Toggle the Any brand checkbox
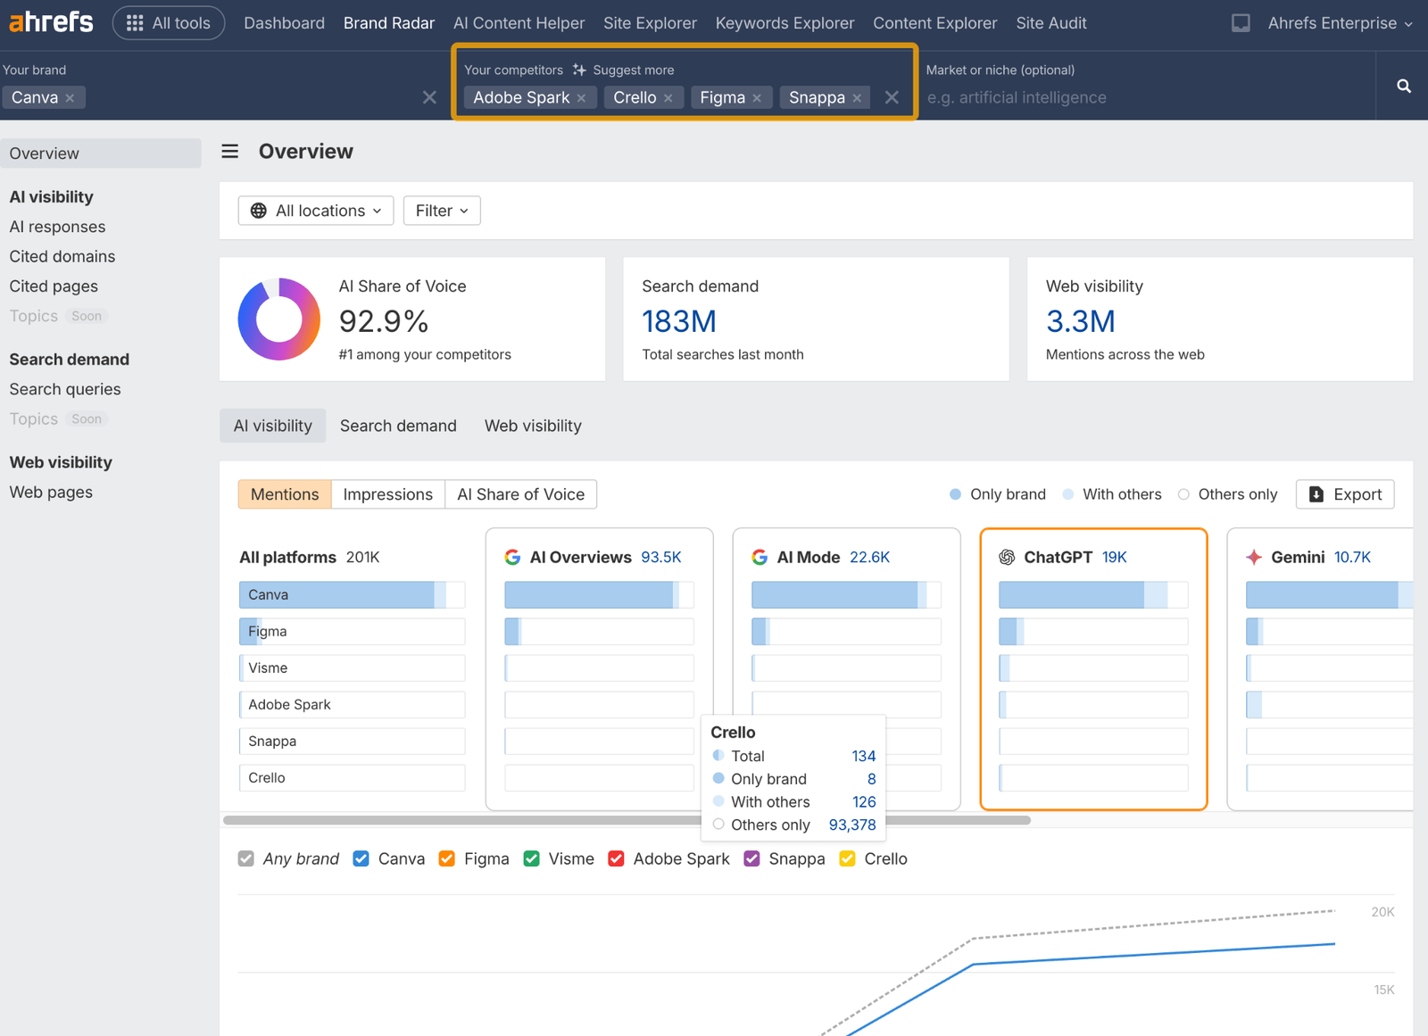The image size is (1428, 1036). click(x=246, y=858)
